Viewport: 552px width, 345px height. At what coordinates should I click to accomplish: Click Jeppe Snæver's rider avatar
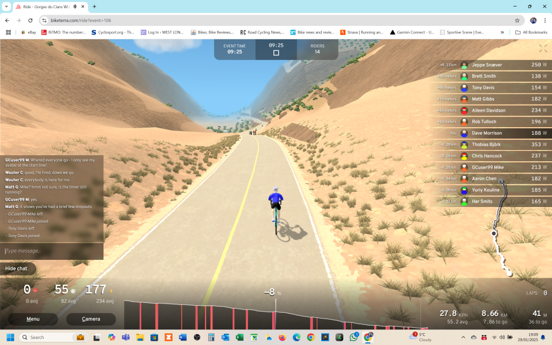(464, 65)
